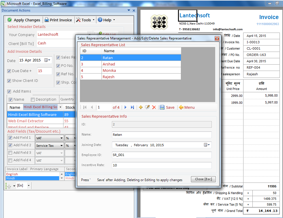The height and width of the screenshot is (218, 283).
Task: Toggle the Sales Rep checkbox
Action: [58, 57]
